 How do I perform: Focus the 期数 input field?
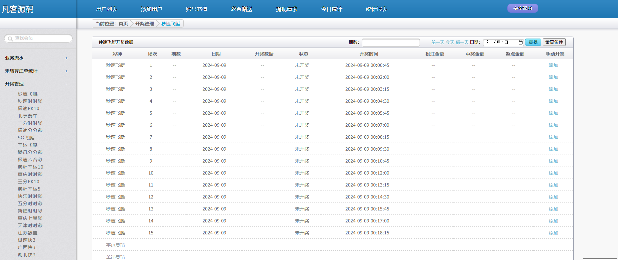point(391,43)
